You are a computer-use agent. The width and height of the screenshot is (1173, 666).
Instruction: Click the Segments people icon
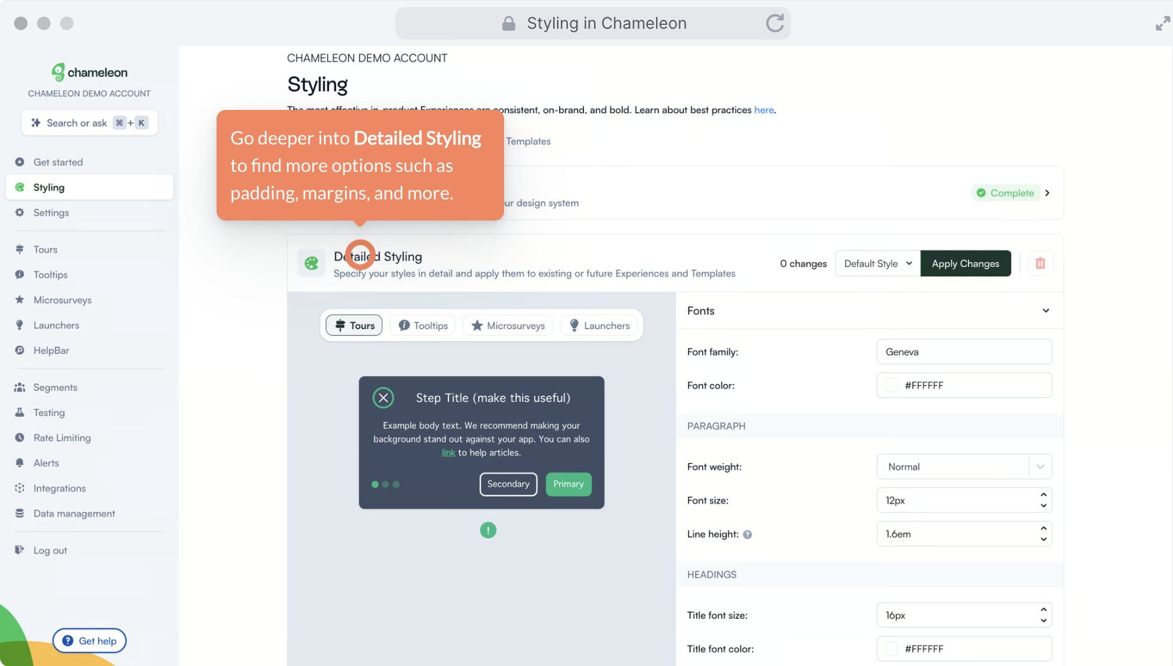coord(20,387)
